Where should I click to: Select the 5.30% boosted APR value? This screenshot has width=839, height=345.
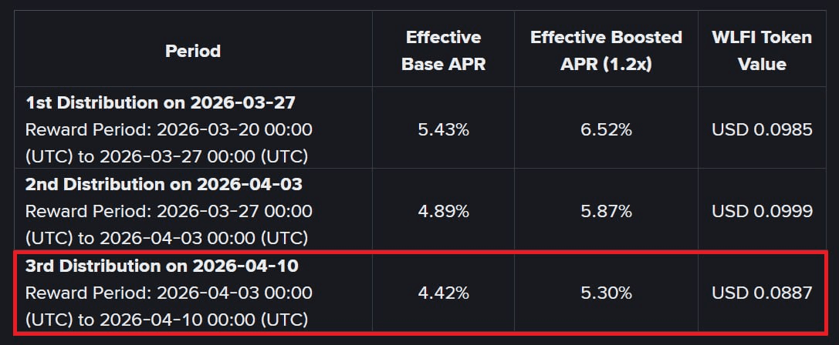[606, 293]
